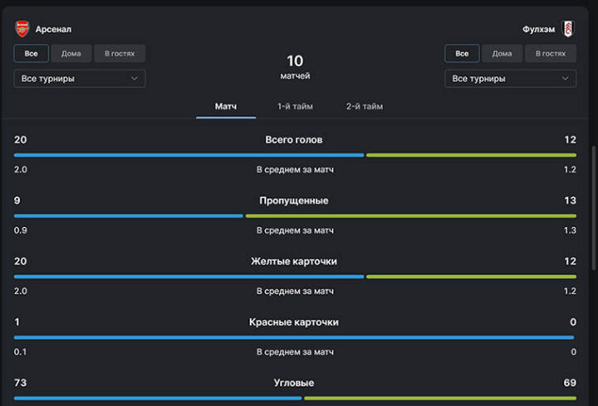Click the Fulham club crest icon
This screenshot has width=598, height=406.
point(568,29)
